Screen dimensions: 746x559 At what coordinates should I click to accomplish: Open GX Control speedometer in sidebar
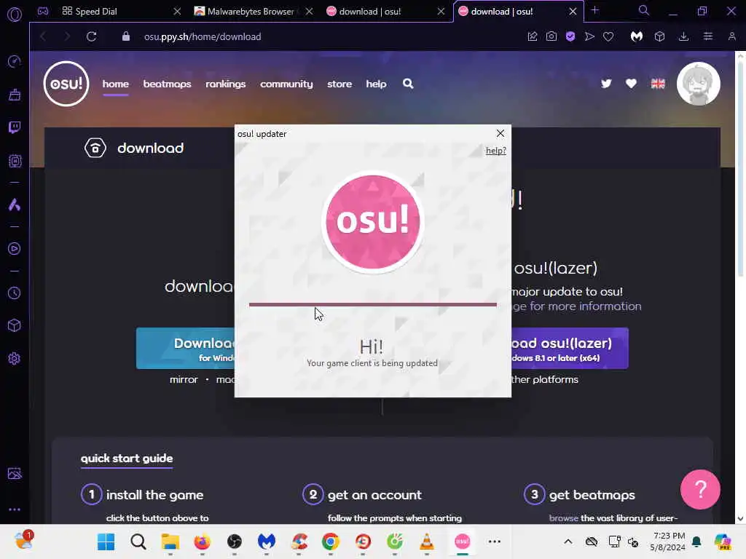pyautogui.click(x=15, y=61)
